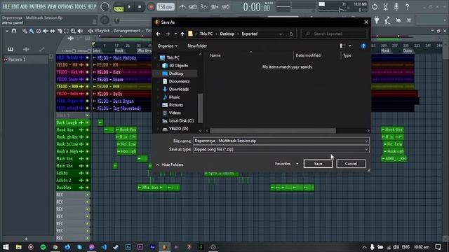Click New folder in Save As dialog
The width and height of the screenshot is (449, 252).
197,45
